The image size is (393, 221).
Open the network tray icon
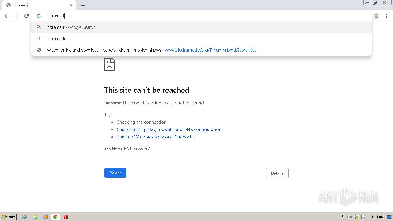356,217
